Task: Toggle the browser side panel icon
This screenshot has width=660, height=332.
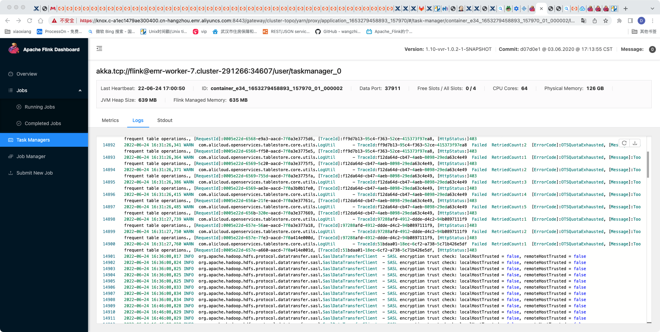Action: [x=630, y=21]
